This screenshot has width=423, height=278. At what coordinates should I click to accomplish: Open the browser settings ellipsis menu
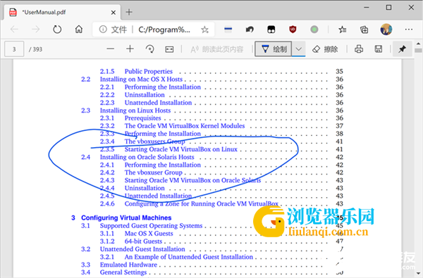point(409,30)
